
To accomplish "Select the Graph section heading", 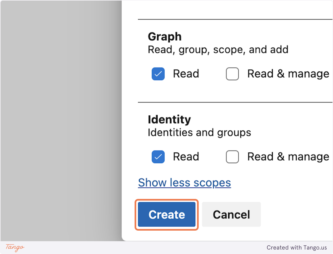I will [165, 36].
